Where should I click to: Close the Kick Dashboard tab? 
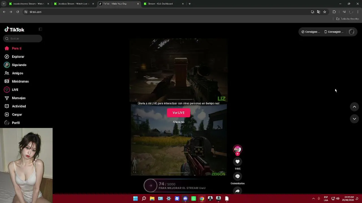point(183,4)
